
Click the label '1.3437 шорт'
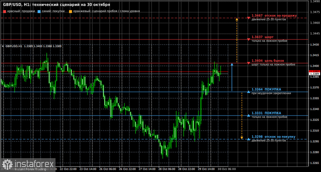[x=262, y=37]
